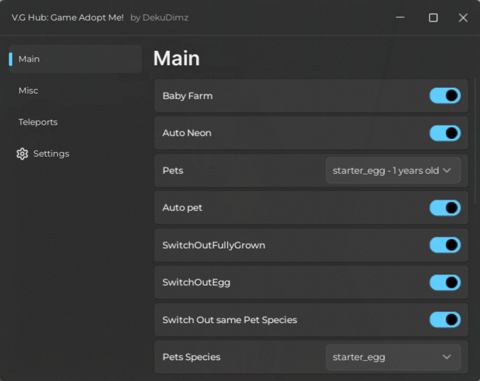Screen dimensions: 480x381
Task: Turn off Auto Neon switch
Action: coord(445,133)
